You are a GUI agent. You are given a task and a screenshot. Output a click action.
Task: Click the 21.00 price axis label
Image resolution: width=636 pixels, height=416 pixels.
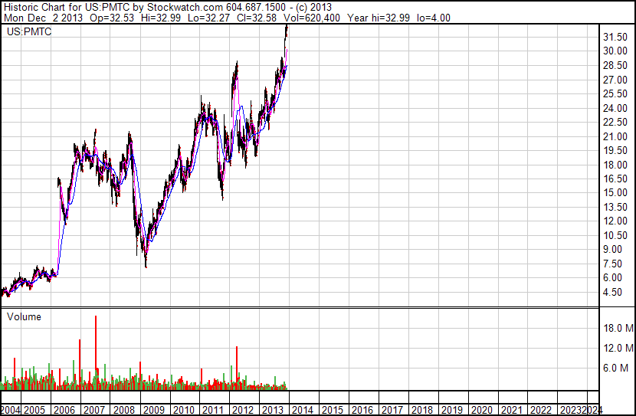tap(615, 136)
